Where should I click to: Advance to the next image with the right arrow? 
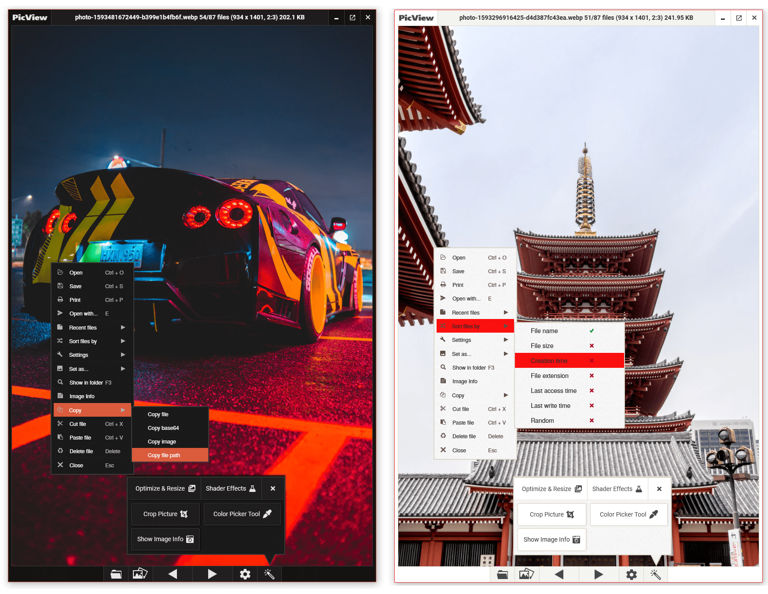tap(212, 574)
